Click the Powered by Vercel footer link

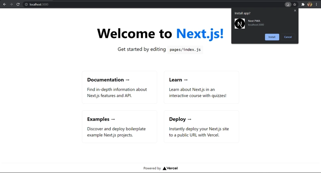point(160,168)
